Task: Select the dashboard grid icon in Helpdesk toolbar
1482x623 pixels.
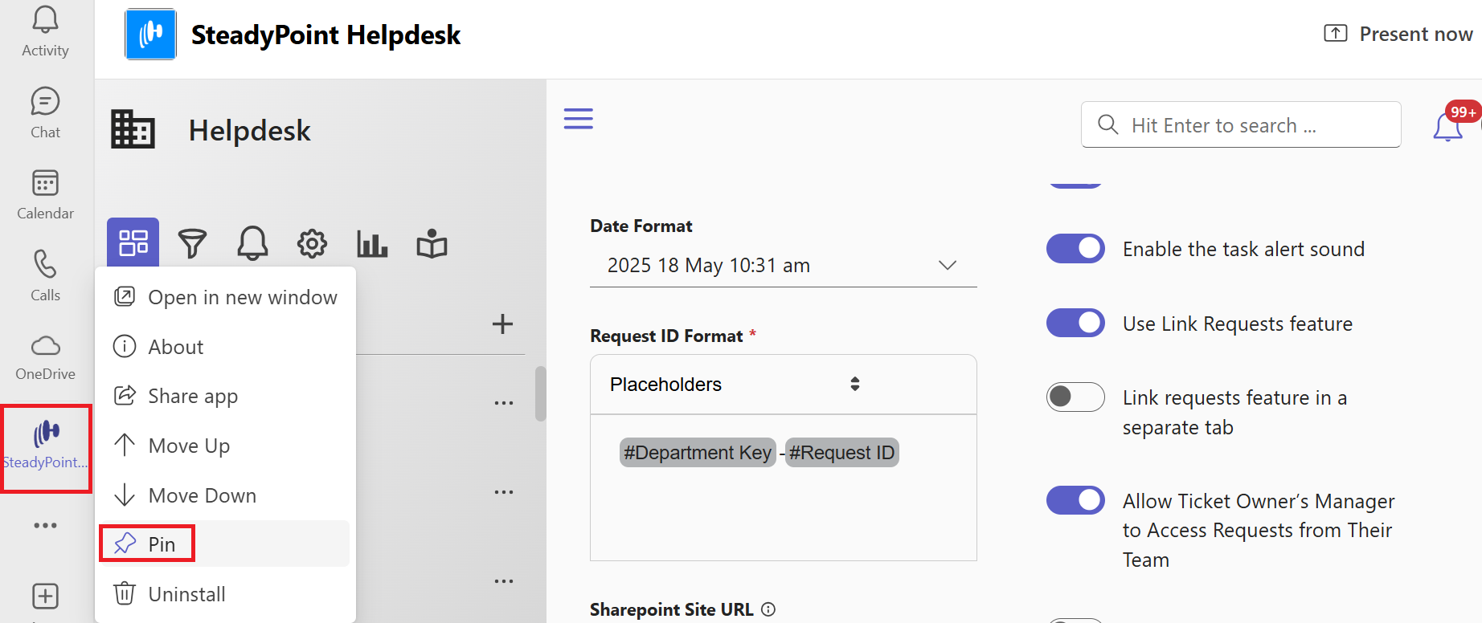Action: pyautogui.click(x=133, y=242)
